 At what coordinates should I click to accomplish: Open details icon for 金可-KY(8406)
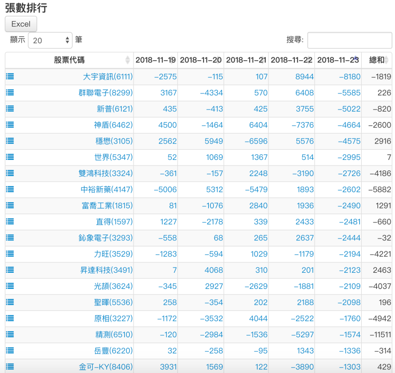click(9, 366)
